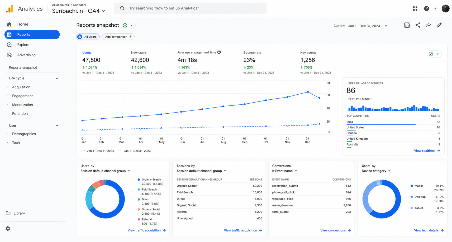Open the Retention report
This screenshot has width=452, height=242.
pyautogui.click(x=20, y=114)
